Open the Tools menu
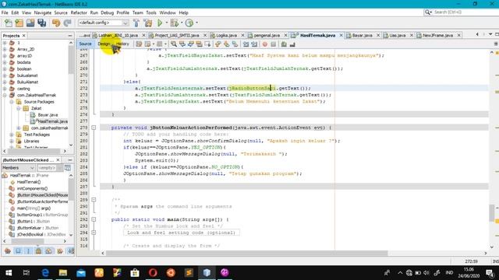 151,12
